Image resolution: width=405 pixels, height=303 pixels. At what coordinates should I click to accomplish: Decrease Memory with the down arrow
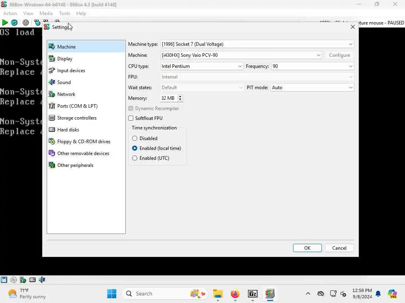[x=180, y=100]
